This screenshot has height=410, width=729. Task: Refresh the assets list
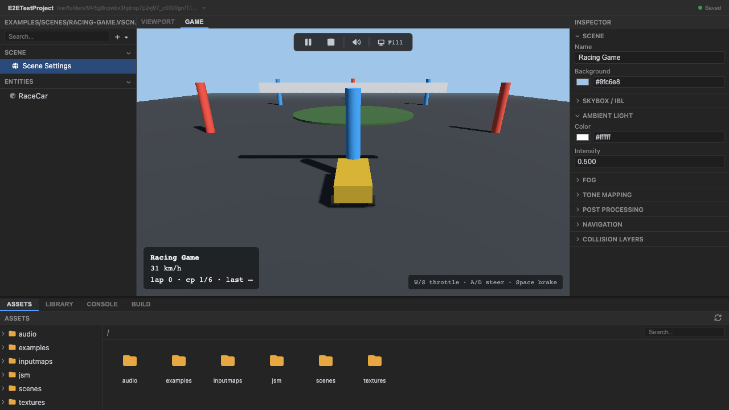coord(718,318)
